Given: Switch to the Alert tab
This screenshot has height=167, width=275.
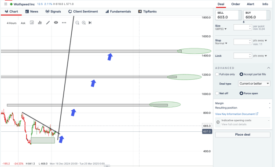Looking at the screenshot, I should point(250,4).
